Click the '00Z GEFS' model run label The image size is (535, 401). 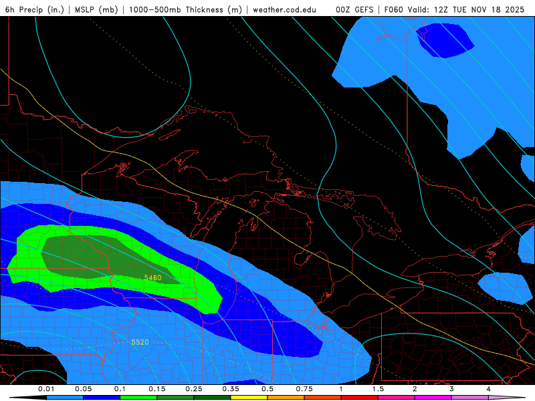354,9
